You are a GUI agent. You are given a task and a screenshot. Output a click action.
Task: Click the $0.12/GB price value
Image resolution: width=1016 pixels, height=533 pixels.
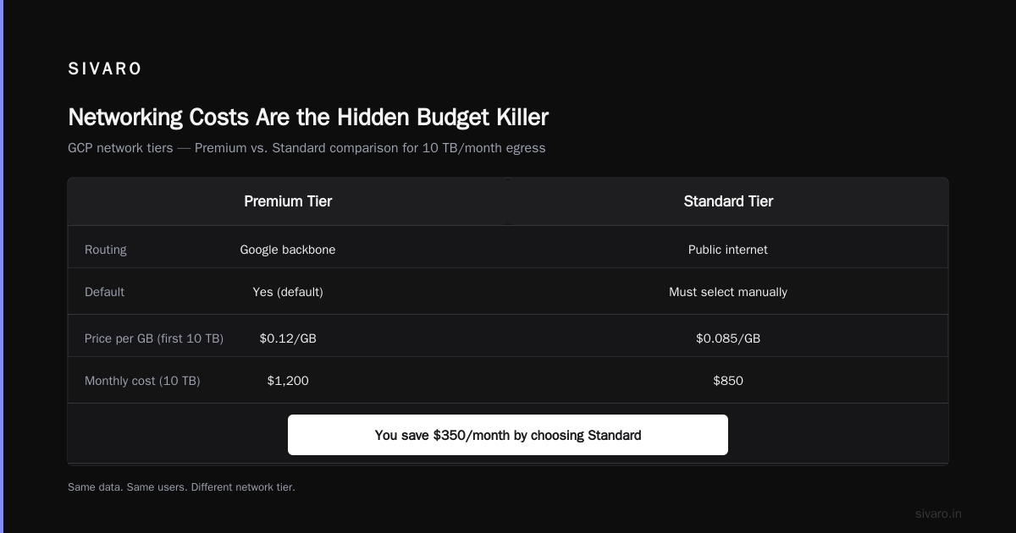point(288,338)
